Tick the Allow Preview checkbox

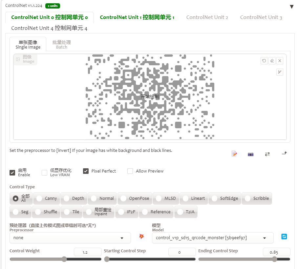(x=130, y=171)
